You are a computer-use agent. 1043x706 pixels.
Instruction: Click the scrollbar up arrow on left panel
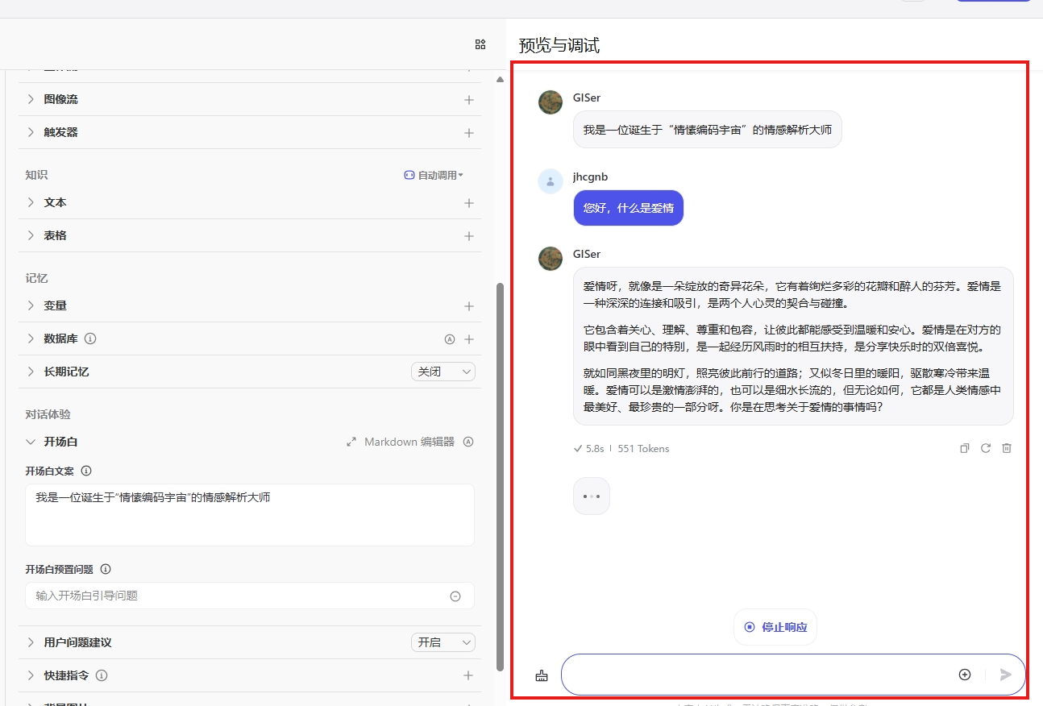[500, 79]
